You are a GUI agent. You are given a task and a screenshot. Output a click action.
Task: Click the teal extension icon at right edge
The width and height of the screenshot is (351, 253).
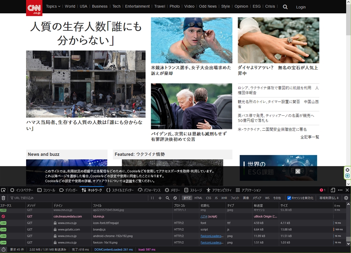348,176
